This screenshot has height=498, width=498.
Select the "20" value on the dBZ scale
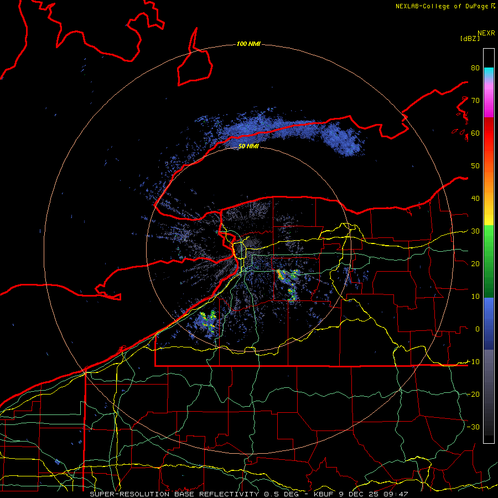click(475, 264)
